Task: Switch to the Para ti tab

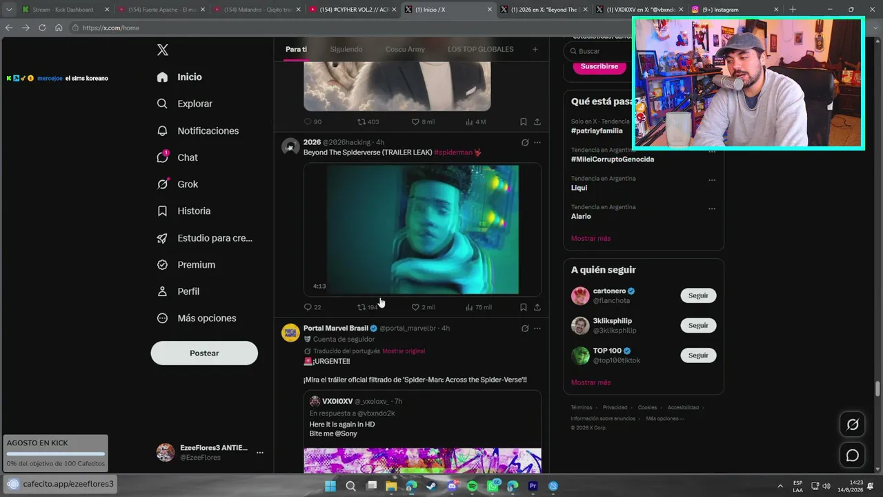Action: [x=296, y=50]
